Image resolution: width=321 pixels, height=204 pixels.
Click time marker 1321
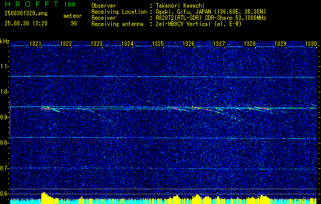[x=35, y=43]
